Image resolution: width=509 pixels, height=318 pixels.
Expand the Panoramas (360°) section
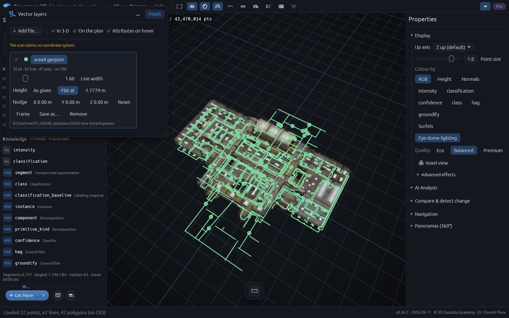click(x=431, y=226)
